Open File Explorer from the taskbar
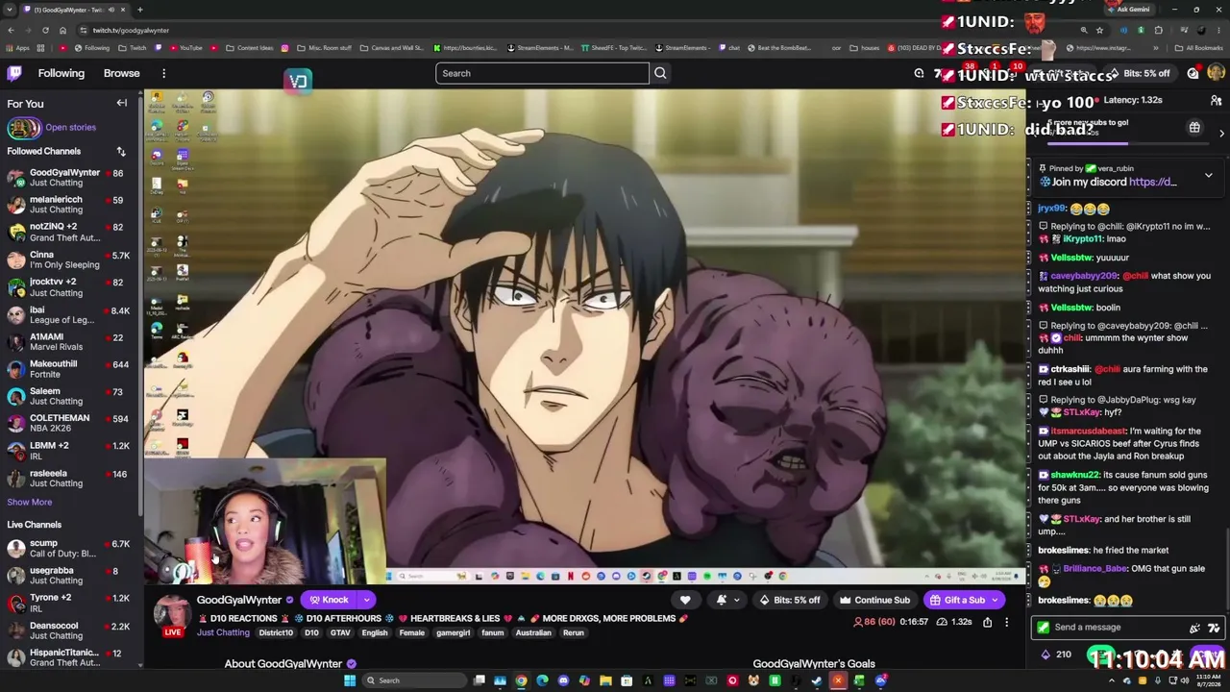1230x692 pixels. point(605,680)
